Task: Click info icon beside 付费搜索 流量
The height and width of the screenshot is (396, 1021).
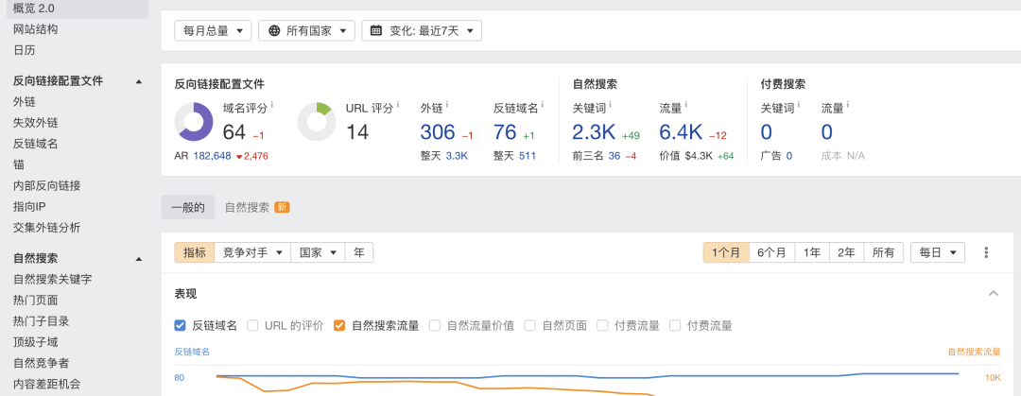Action: [848, 104]
